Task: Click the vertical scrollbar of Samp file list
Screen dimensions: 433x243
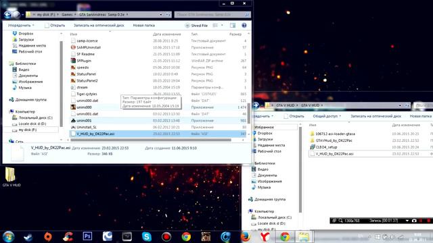Action: tap(248, 113)
